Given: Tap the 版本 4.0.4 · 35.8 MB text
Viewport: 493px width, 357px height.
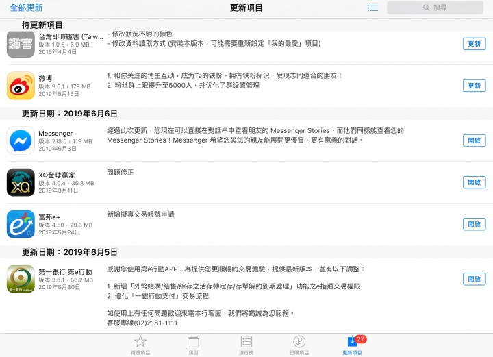Looking at the screenshot, I should click(66, 184).
